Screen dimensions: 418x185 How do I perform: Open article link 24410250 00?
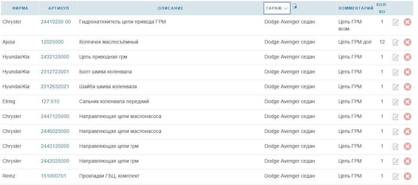coord(56,22)
